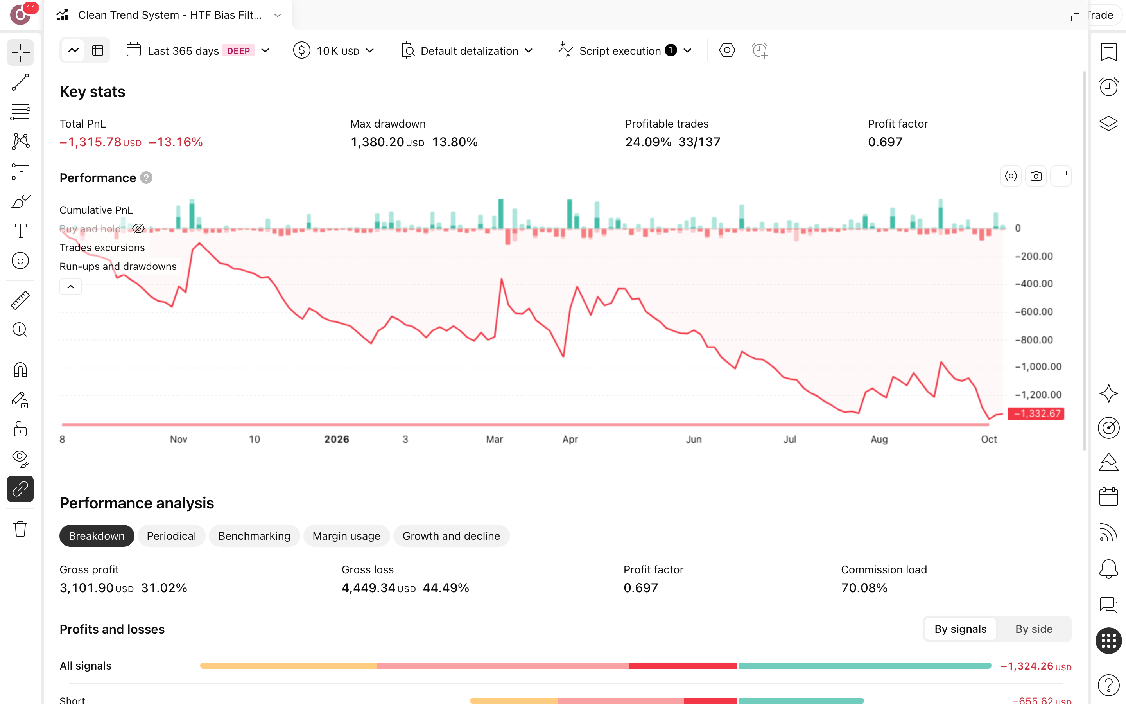
Task: Open the object tree layers icon
Action: coord(1108,123)
